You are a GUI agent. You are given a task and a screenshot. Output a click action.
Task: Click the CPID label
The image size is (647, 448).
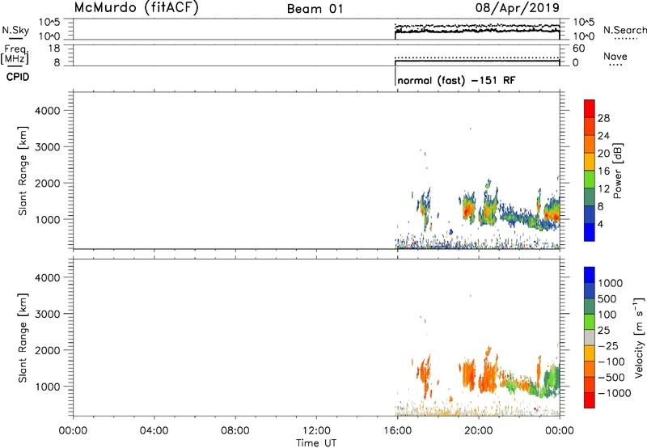(18, 77)
